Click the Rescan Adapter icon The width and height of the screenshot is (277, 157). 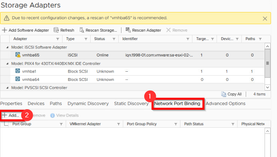128,30
